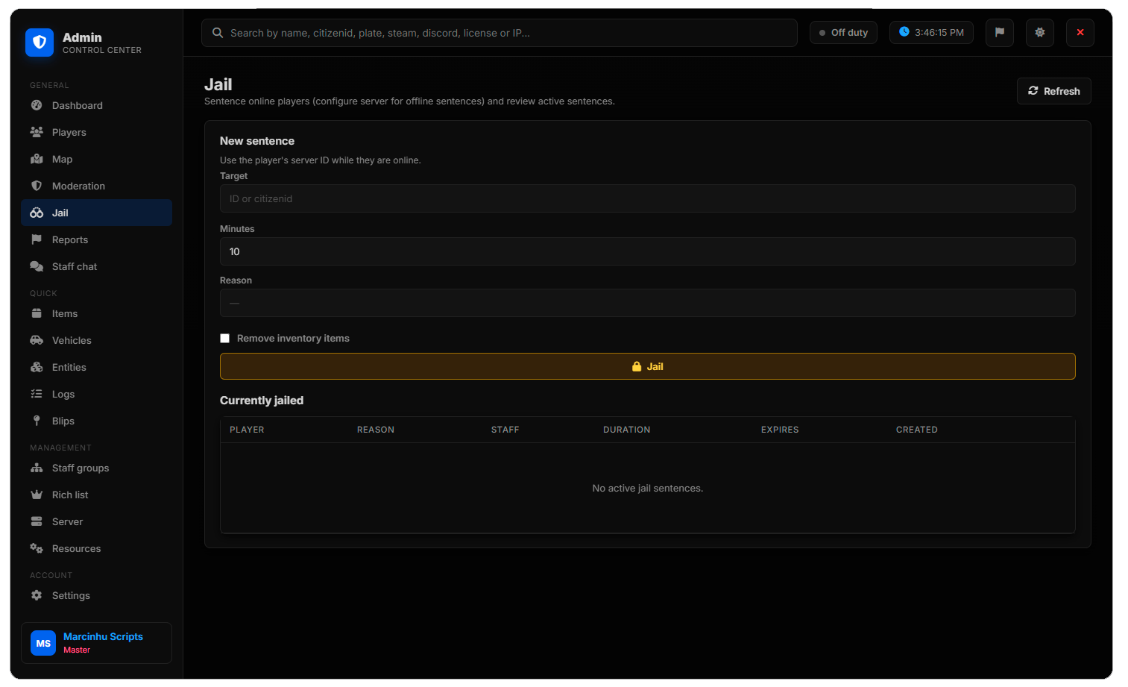Focus the Target ID or citizenid field
This screenshot has width=1128, height=687.
pos(647,198)
